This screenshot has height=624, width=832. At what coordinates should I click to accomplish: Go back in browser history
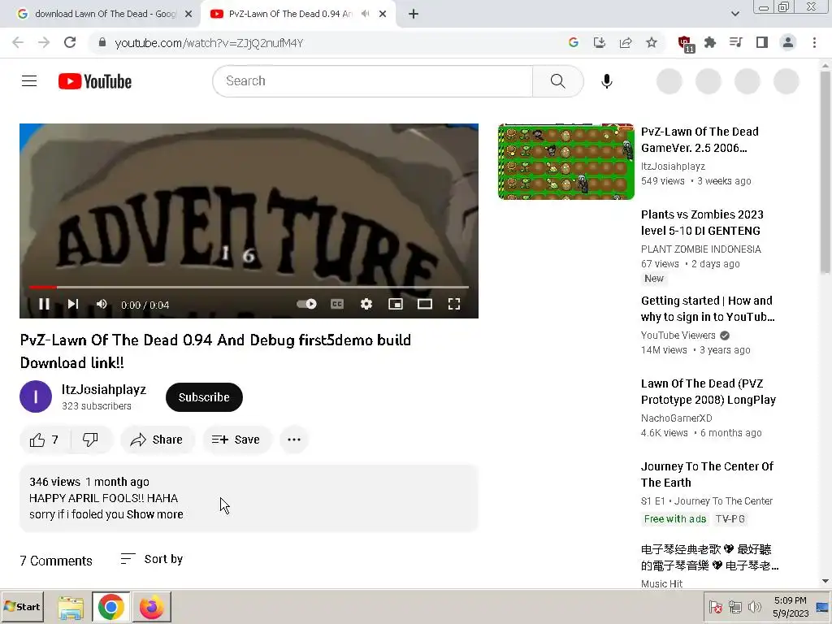[18, 42]
